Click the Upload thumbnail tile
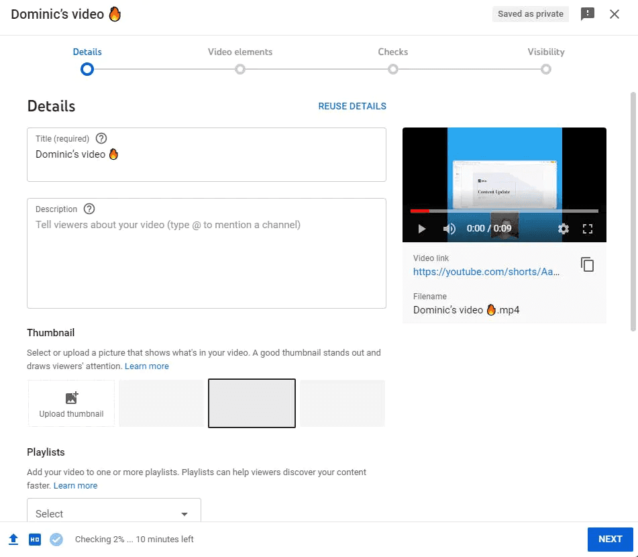This screenshot has height=557, width=638. tap(71, 403)
